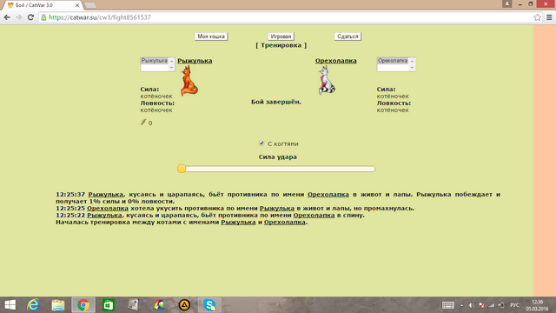Open the Chrome hamburger menu
556x313 pixels.
pos(549,17)
